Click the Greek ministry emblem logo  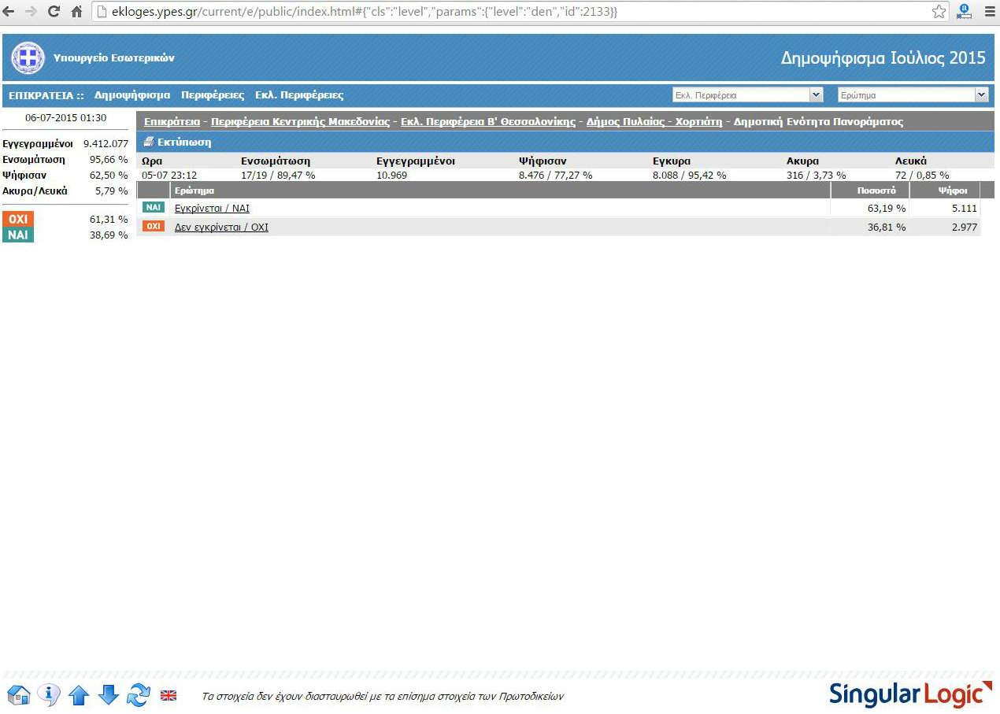click(x=28, y=57)
